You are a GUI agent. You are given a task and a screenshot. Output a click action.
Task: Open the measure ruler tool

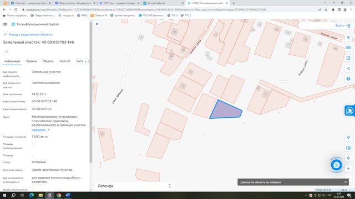click(348, 48)
